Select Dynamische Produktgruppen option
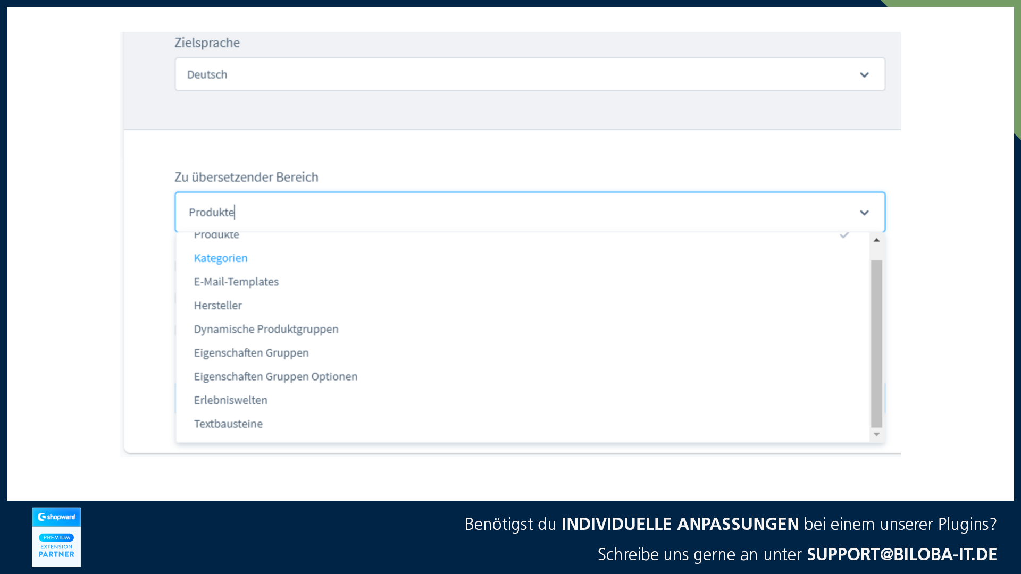 [266, 328]
